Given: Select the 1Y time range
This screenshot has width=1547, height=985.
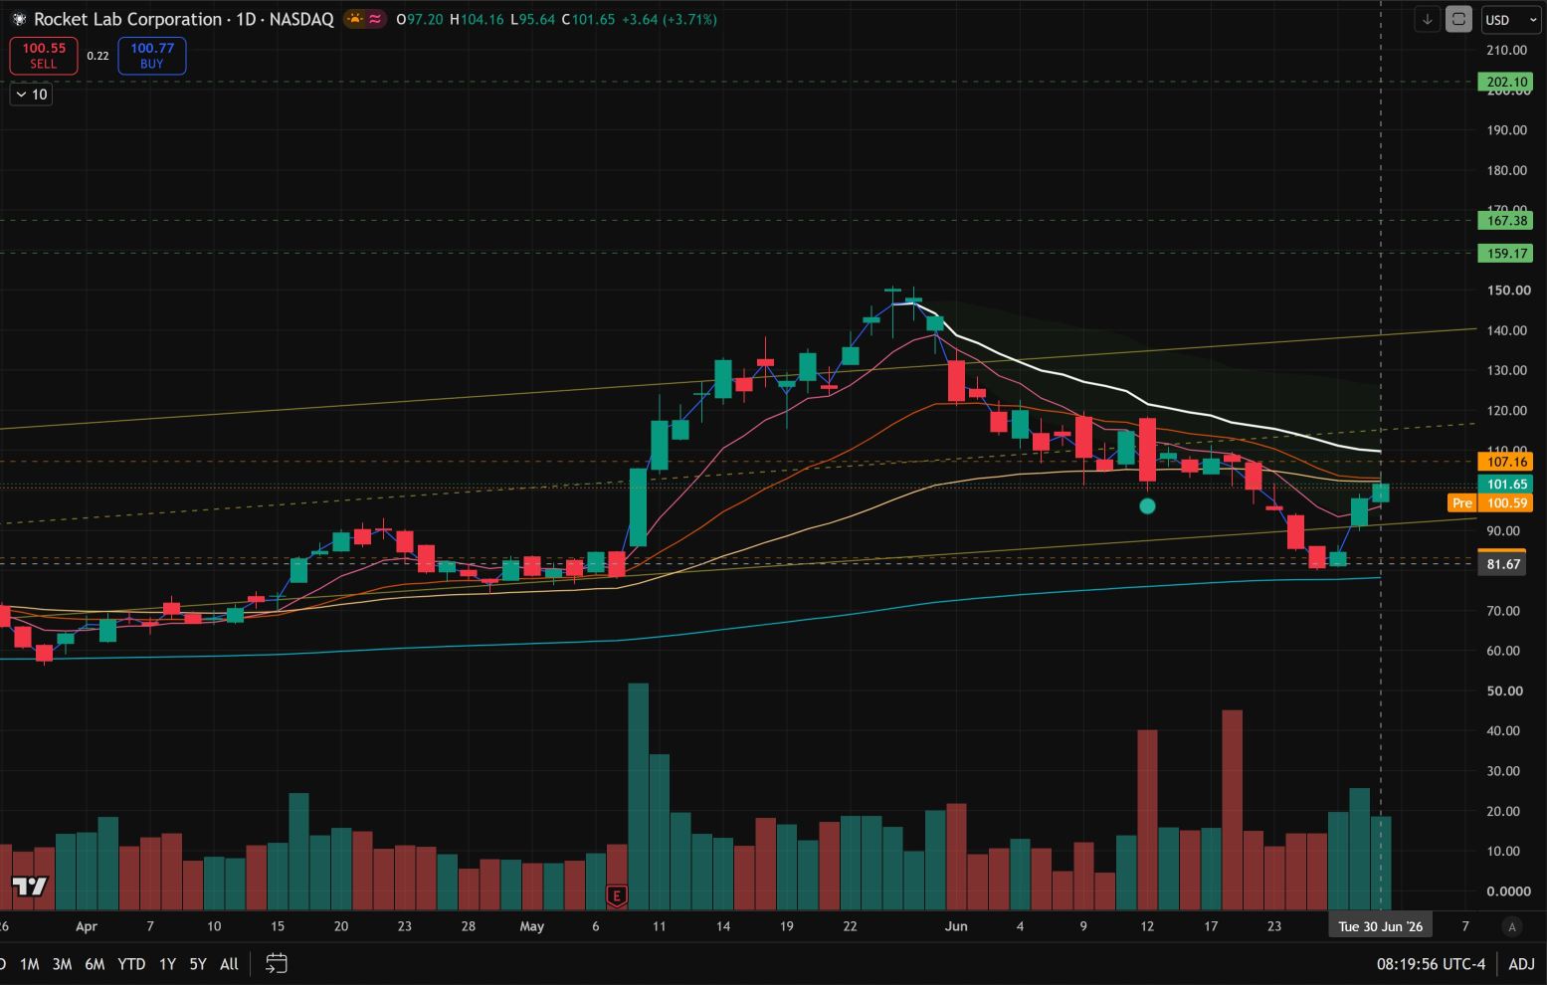Looking at the screenshot, I should point(167,963).
